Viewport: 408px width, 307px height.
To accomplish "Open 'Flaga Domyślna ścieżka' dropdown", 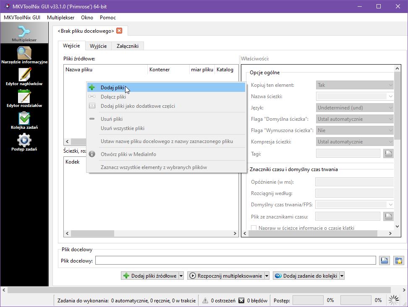I will [x=355, y=119].
